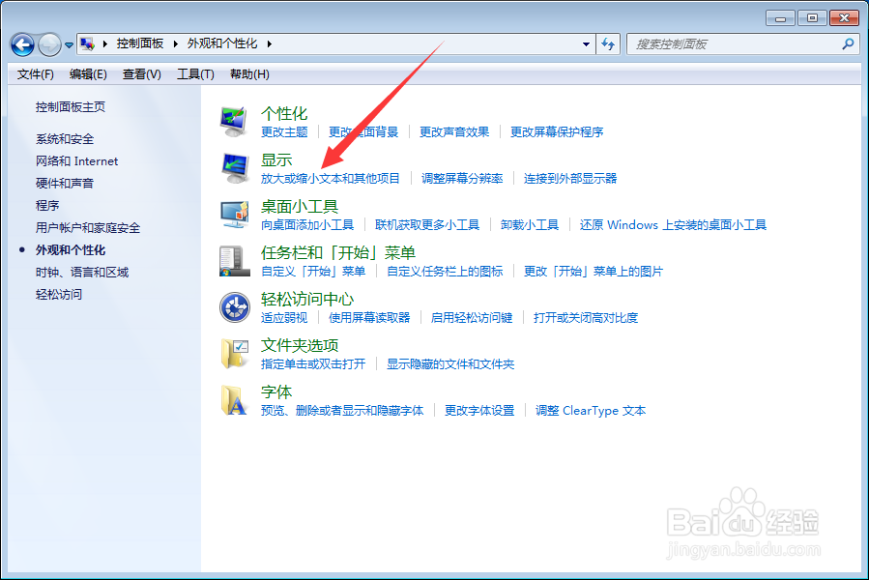This screenshot has height=580, width=869.
Task: Open 时钟、语言和区域 in the sidebar
Action: [x=82, y=273]
